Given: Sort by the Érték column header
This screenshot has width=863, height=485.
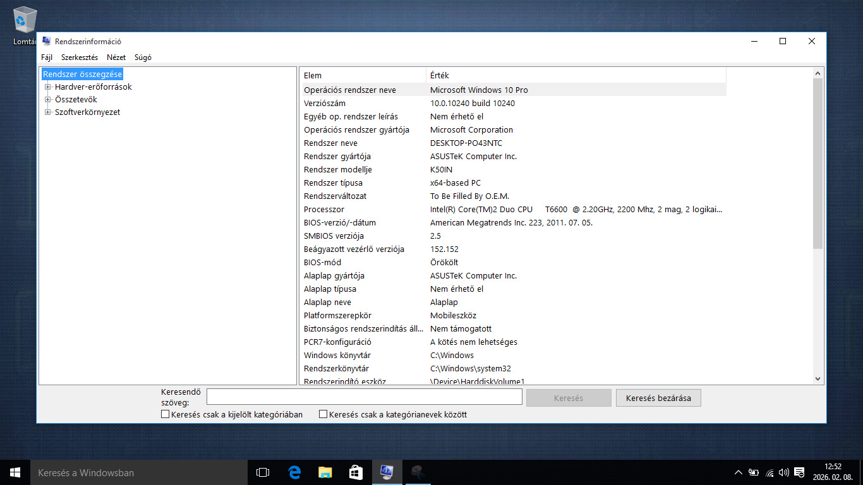Looking at the screenshot, I should pos(576,75).
